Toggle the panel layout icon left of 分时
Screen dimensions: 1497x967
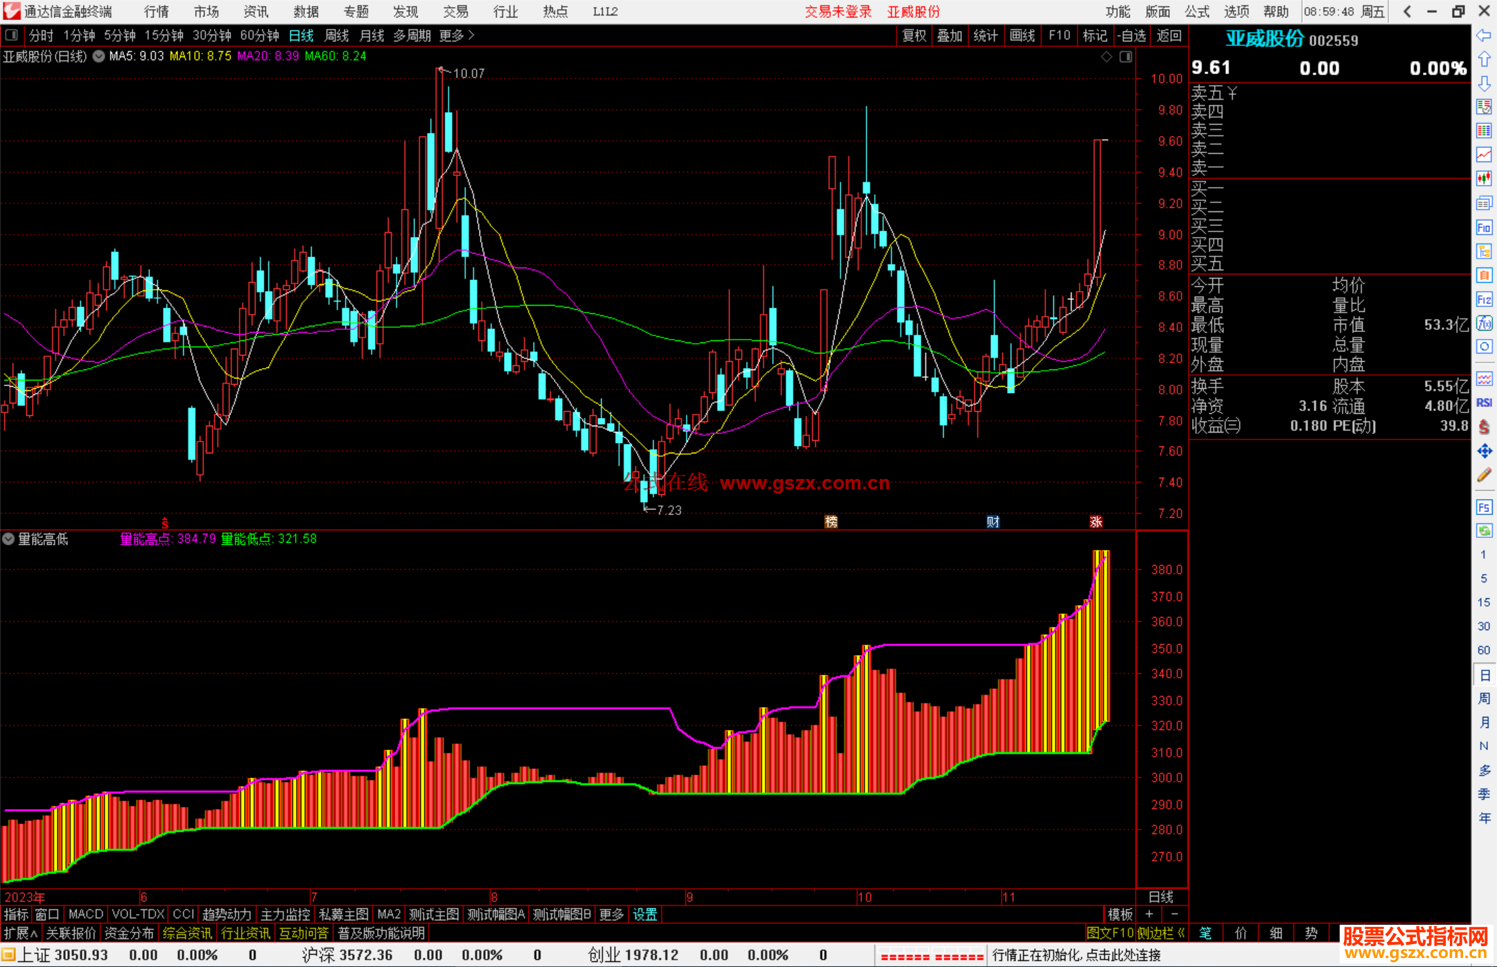pos(12,35)
